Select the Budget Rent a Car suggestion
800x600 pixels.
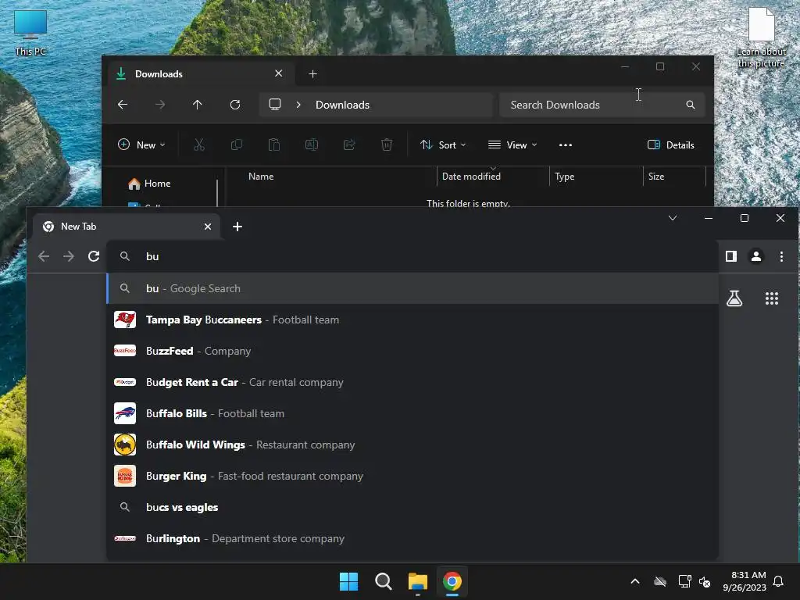tap(412, 382)
